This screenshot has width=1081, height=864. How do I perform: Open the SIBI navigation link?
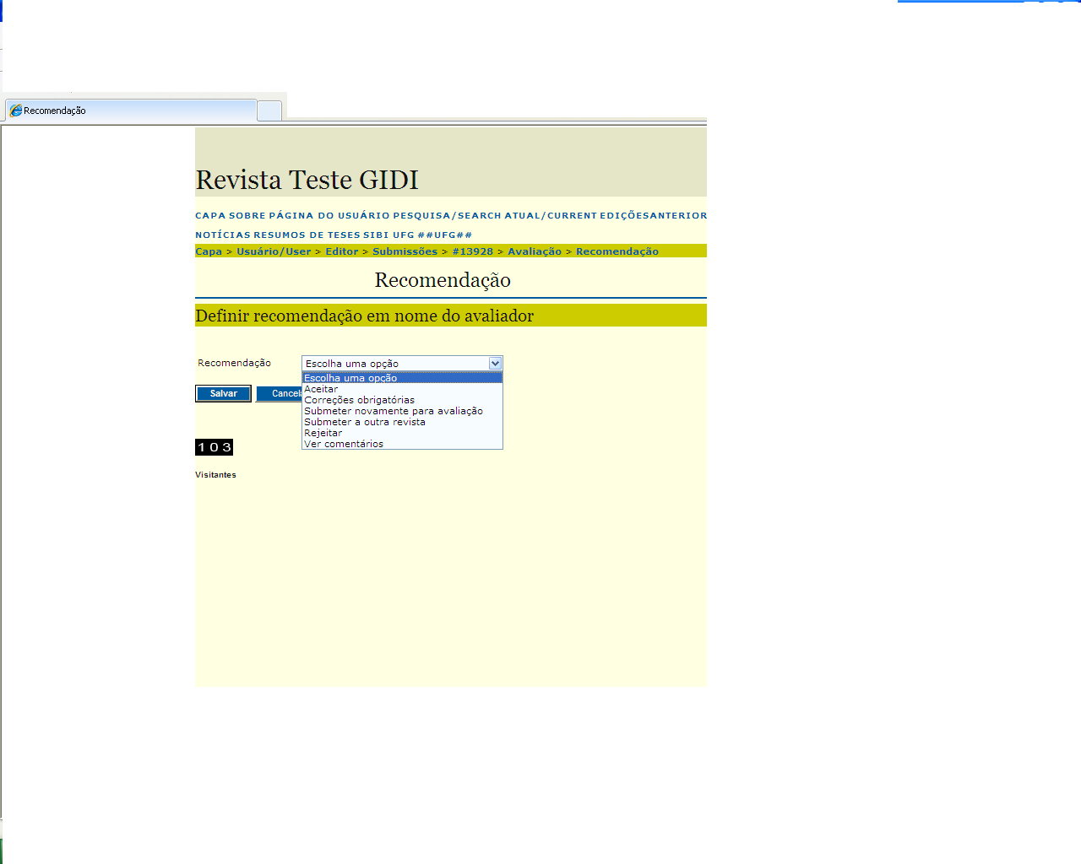[376, 235]
